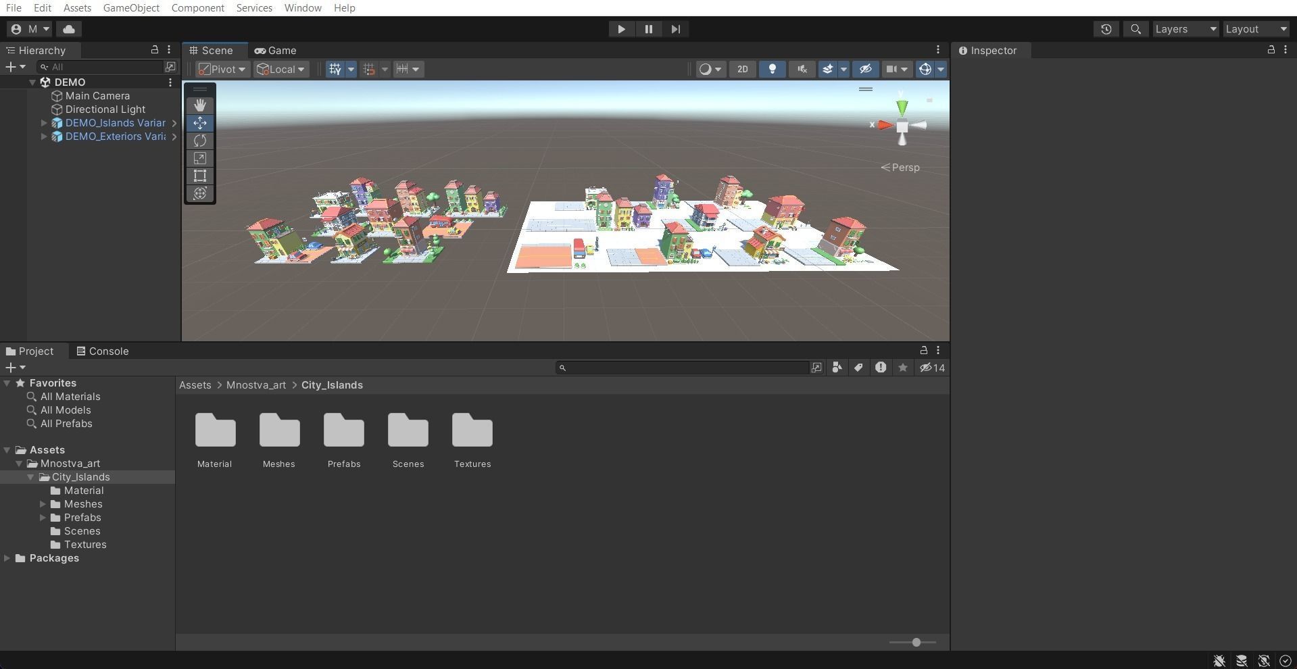Open the Component menu
The image size is (1297, 669).
[198, 8]
